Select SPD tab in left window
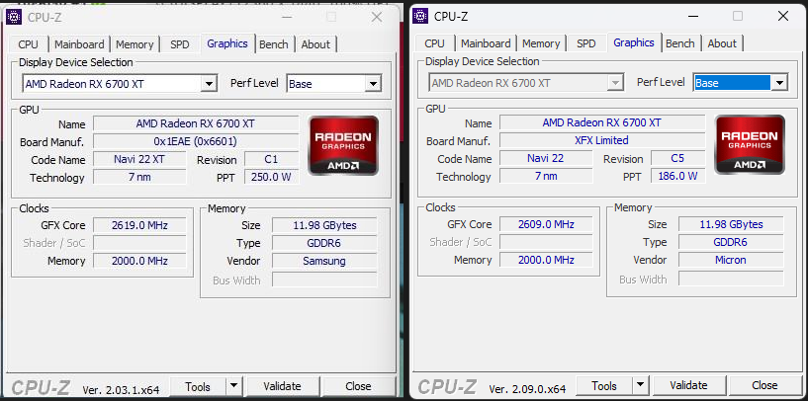The width and height of the screenshot is (808, 401). pyautogui.click(x=180, y=44)
